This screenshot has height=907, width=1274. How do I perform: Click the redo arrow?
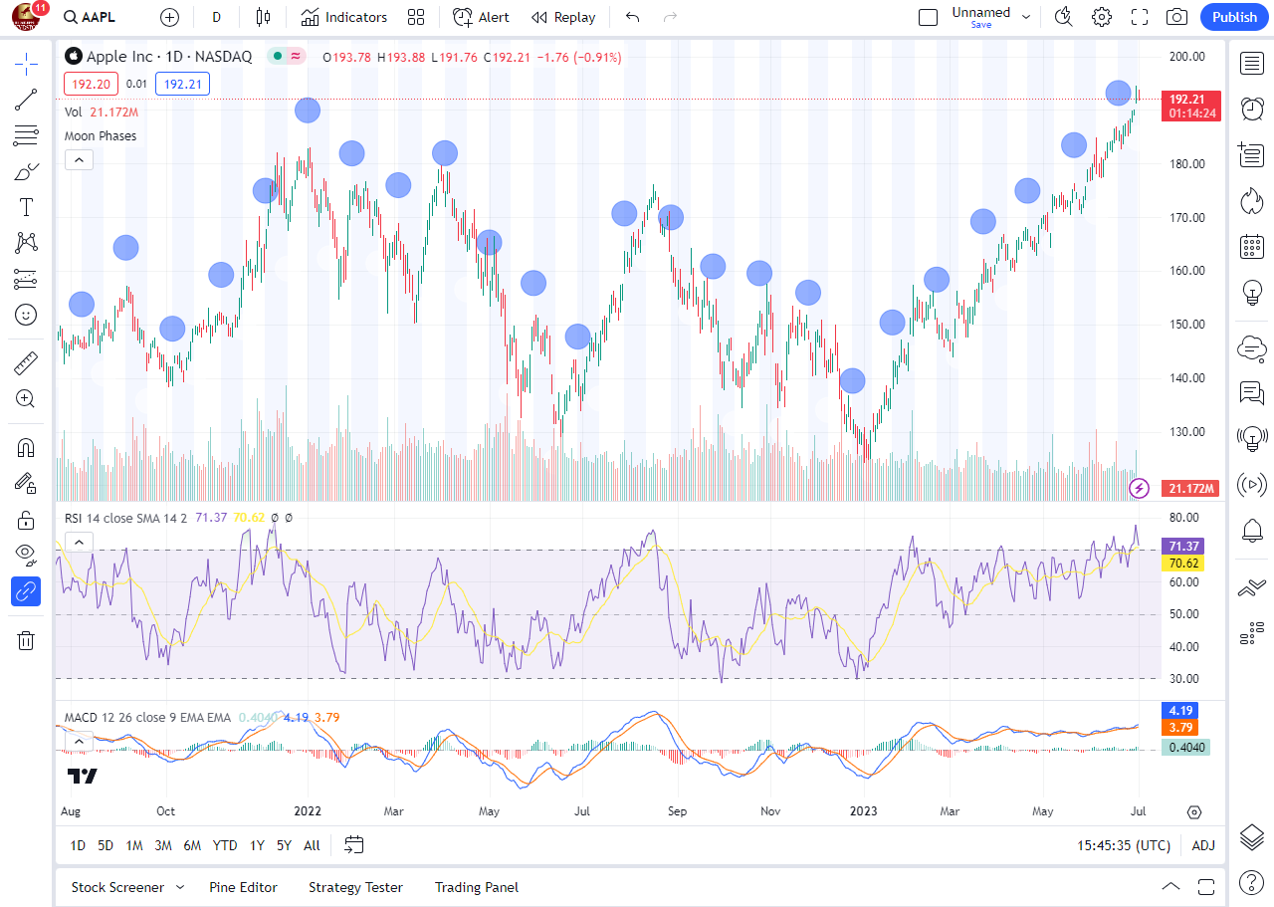(x=670, y=17)
